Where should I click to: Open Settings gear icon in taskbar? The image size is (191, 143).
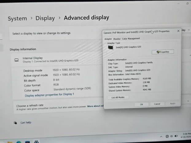point(36,142)
